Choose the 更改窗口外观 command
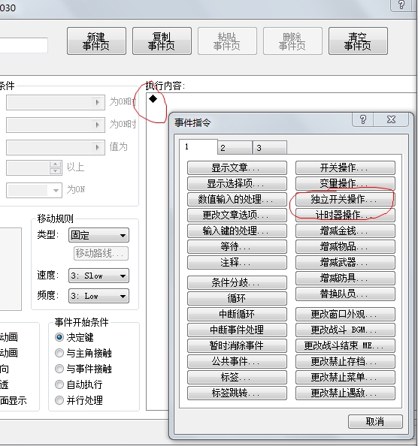The height and width of the screenshot is (446, 418). 345,314
